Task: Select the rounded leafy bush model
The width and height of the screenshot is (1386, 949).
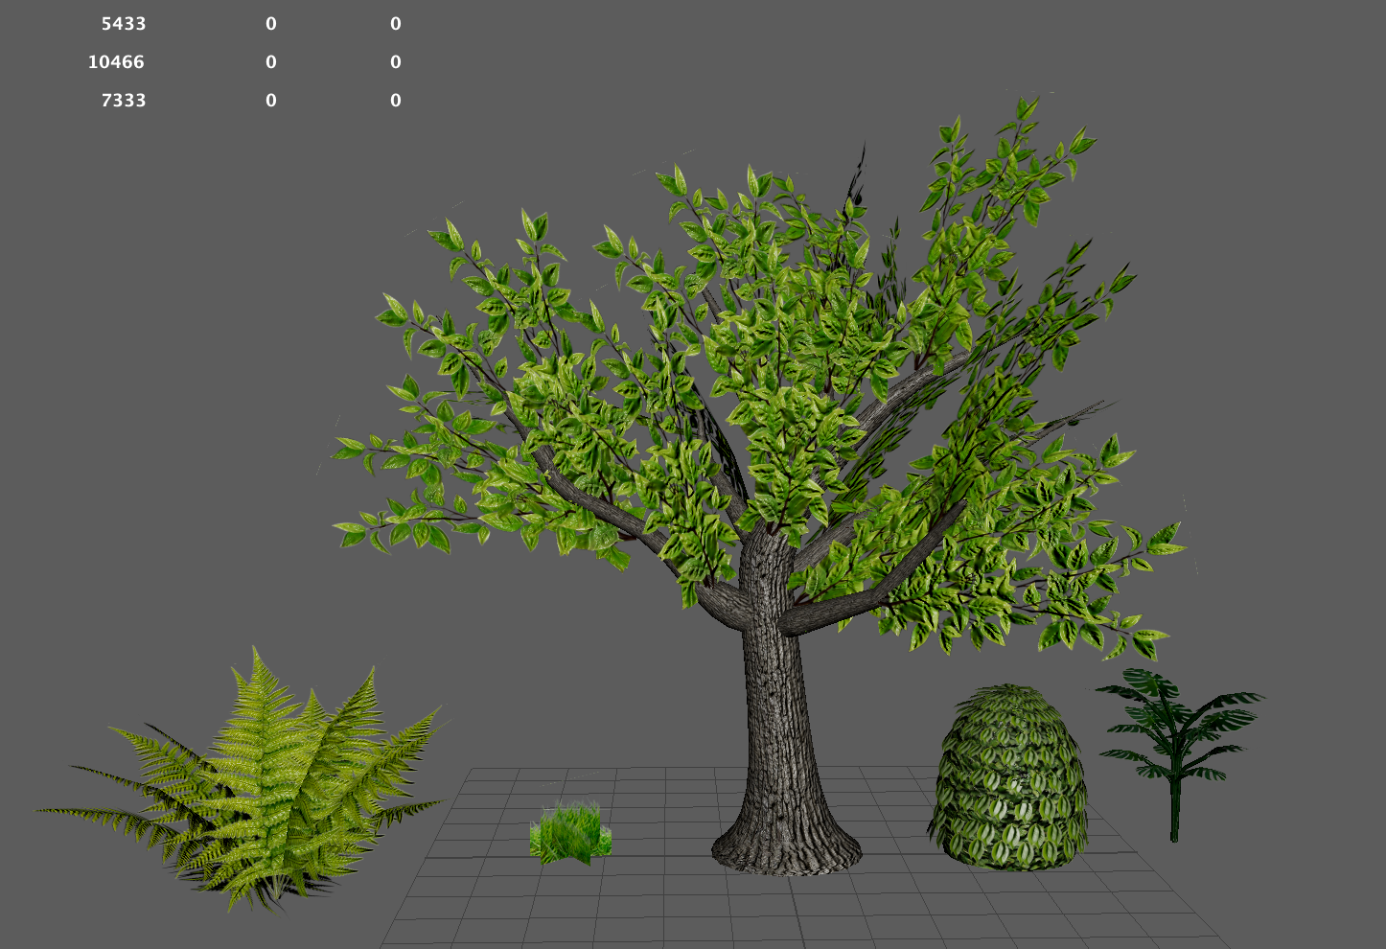Action: click(1008, 777)
